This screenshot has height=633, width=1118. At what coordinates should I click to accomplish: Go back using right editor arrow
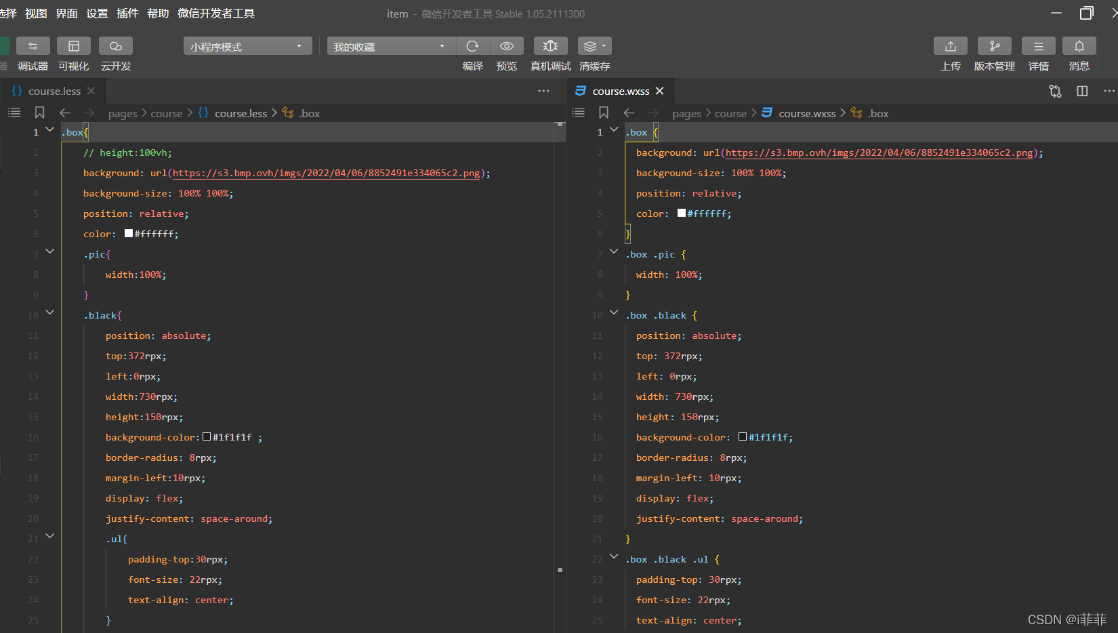click(629, 113)
